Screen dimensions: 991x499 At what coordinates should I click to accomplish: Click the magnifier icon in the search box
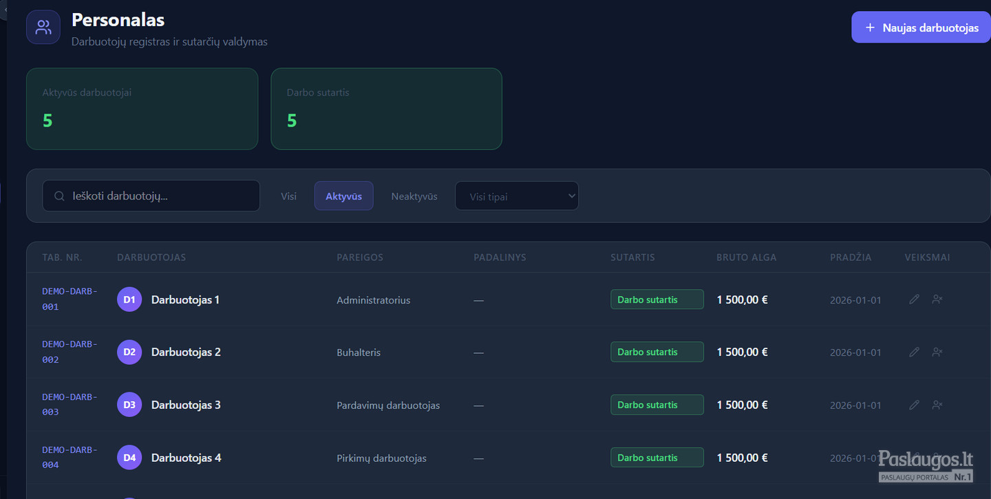point(59,196)
